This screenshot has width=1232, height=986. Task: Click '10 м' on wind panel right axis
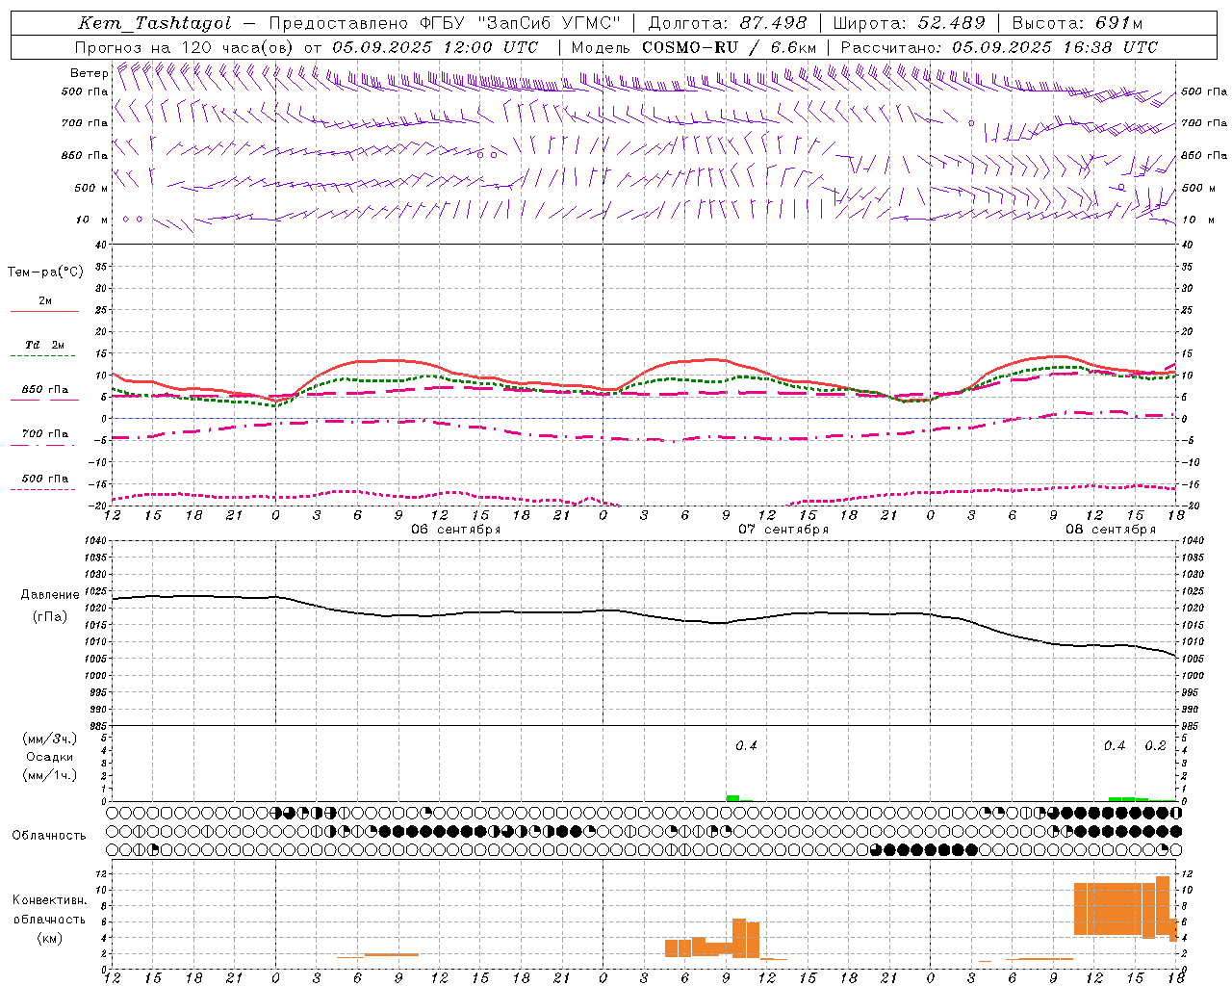1197,220
